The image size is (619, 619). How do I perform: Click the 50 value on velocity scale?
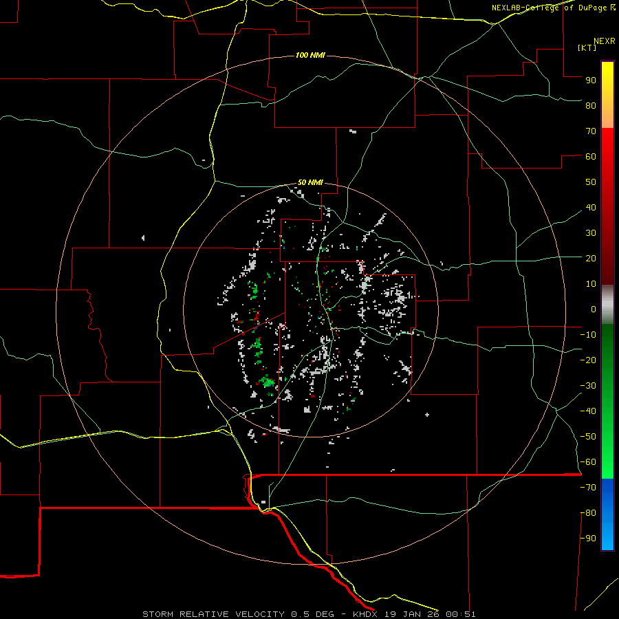pos(591,182)
